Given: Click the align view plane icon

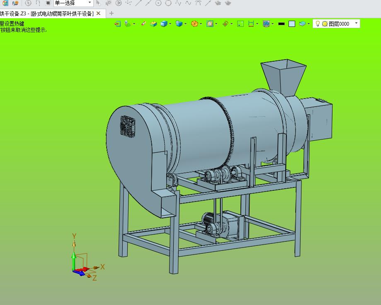Looking at the screenshot, I should [128, 24].
